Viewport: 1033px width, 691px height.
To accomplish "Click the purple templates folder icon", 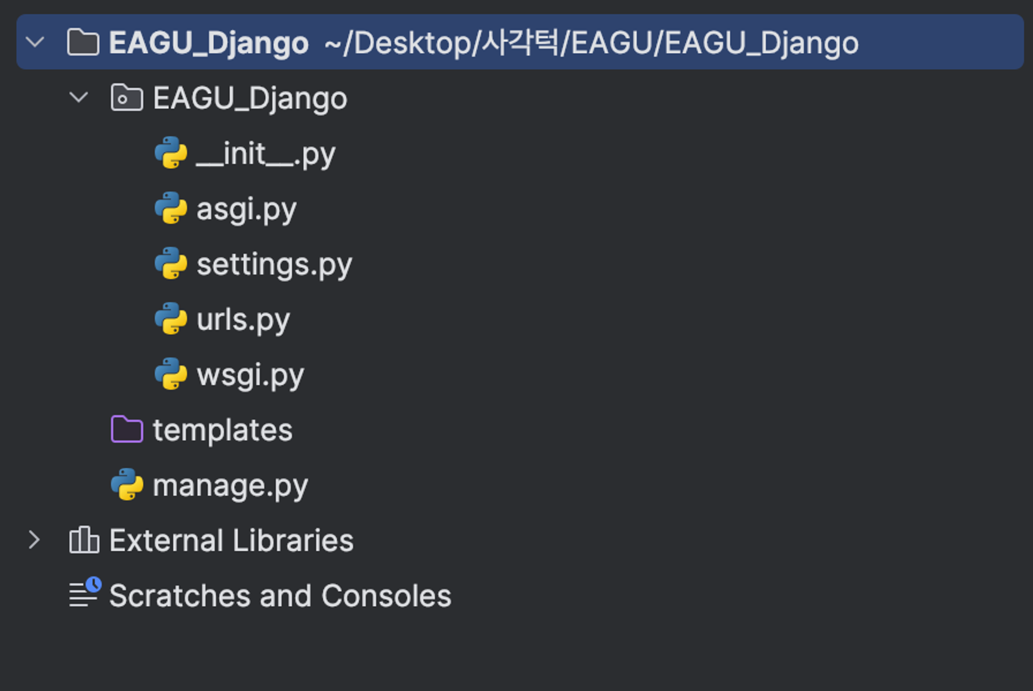I will (x=127, y=429).
